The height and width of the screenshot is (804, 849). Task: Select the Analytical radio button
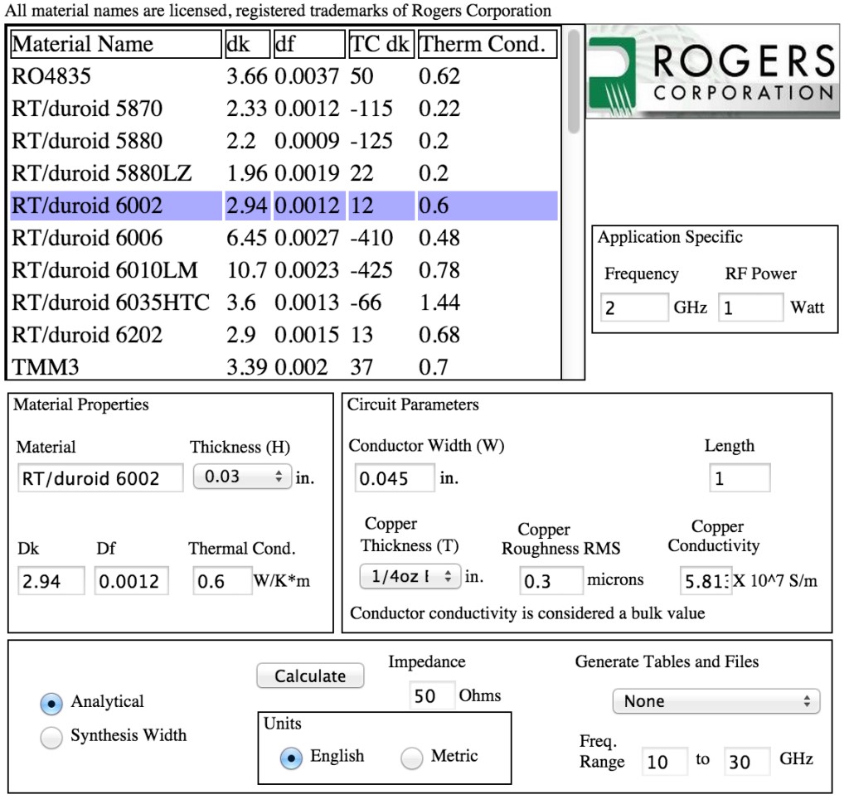click(x=51, y=703)
